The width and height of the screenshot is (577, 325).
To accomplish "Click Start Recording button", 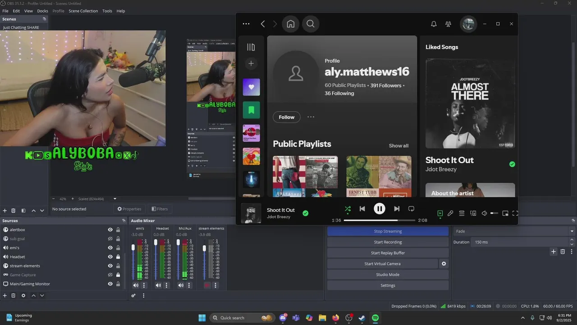I will (x=388, y=242).
